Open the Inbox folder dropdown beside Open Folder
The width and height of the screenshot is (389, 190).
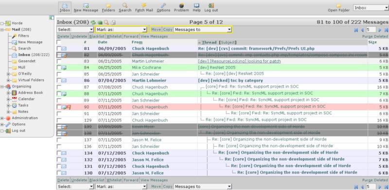[371, 8]
